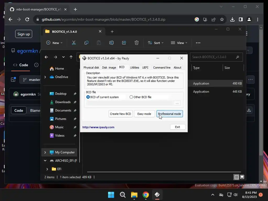This screenshot has width=268, height=201.
Task: Open the New menu in File Explorer
Action: point(54,43)
